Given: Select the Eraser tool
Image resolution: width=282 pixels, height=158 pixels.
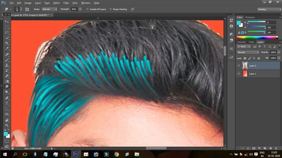Looking at the screenshot, I should 7,76.
